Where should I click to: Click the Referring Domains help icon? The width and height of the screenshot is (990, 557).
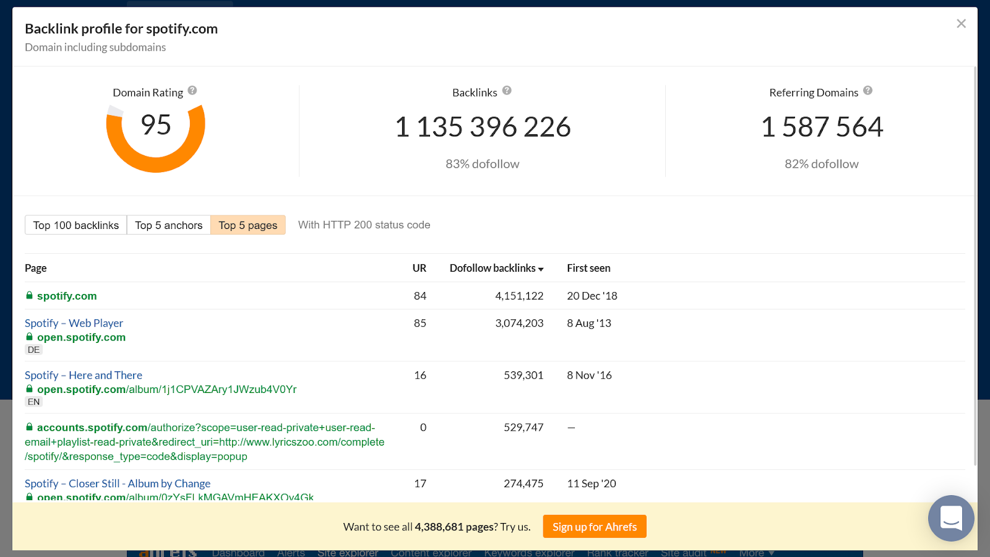coord(868,90)
